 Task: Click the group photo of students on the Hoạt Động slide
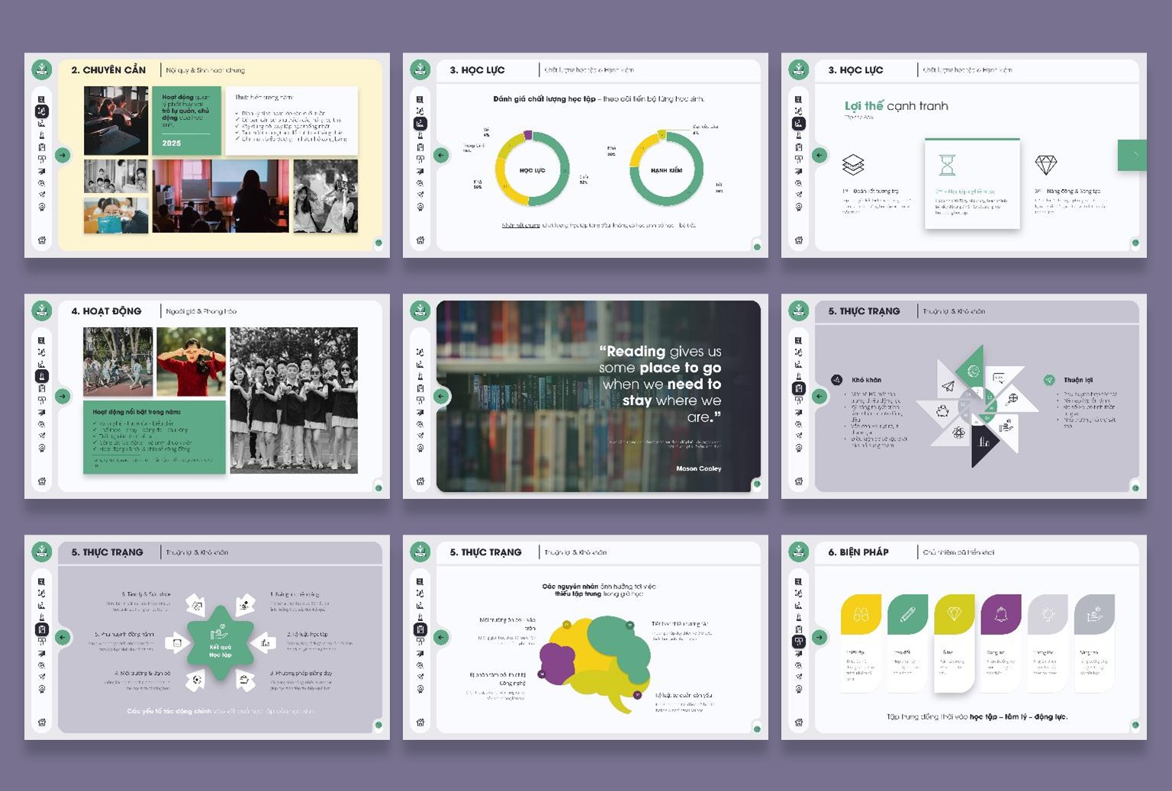(294, 400)
